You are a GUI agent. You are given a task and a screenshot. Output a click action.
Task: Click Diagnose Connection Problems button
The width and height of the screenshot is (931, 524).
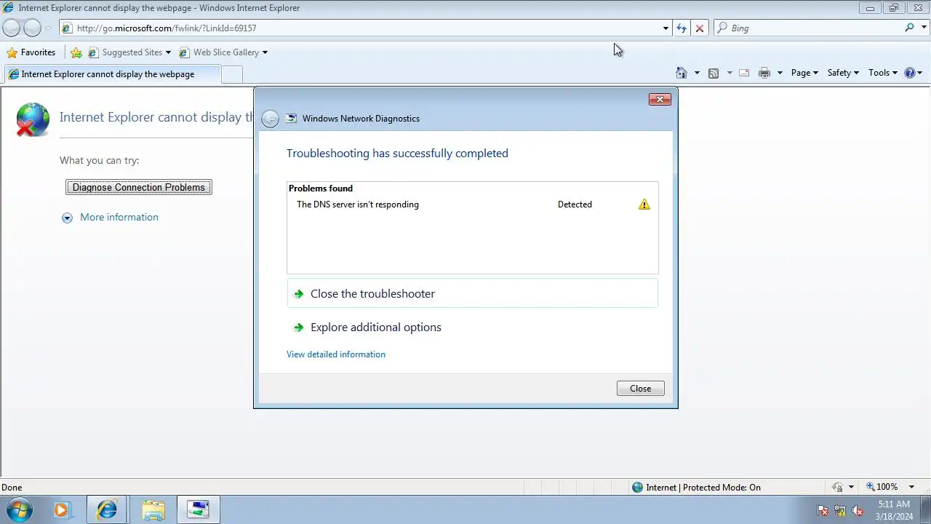pyautogui.click(x=139, y=187)
